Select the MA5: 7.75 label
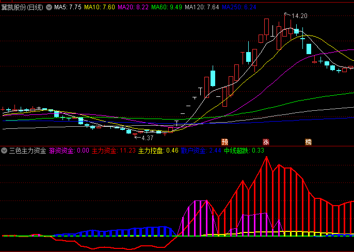The width and height of the screenshot is (354, 252). 68,7
